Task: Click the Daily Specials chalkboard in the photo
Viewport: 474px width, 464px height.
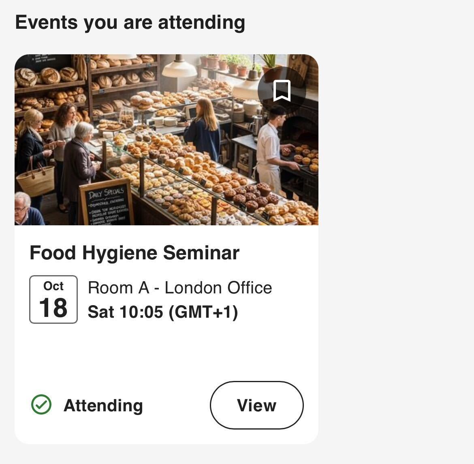Action: click(107, 203)
